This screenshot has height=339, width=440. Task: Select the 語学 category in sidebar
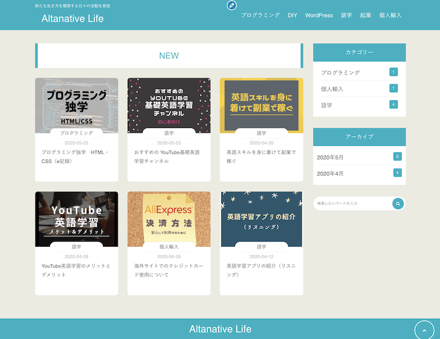point(326,105)
